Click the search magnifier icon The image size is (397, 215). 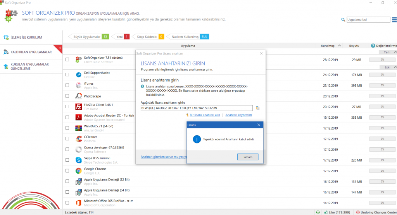(x=343, y=19)
